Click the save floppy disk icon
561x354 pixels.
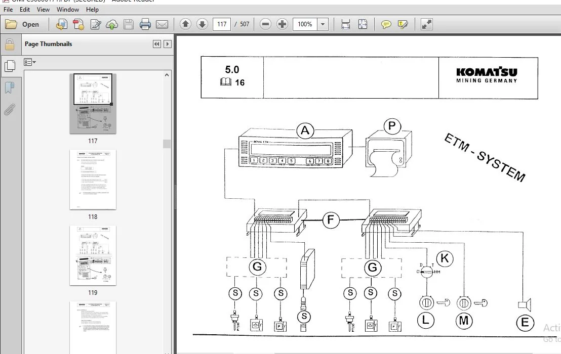[129, 24]
